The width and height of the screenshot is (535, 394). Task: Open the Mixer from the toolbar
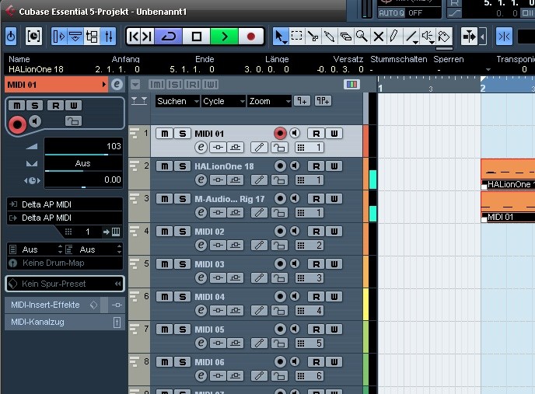(109, 37)
